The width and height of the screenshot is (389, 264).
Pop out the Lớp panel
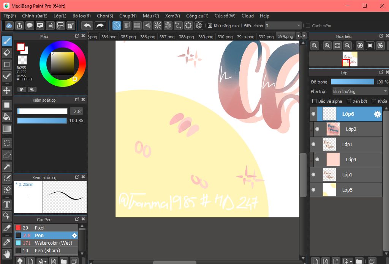(x=381, y=72)
